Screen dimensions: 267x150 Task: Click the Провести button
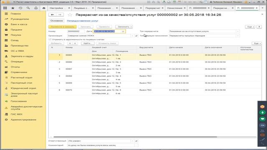(x=104, y=27)
